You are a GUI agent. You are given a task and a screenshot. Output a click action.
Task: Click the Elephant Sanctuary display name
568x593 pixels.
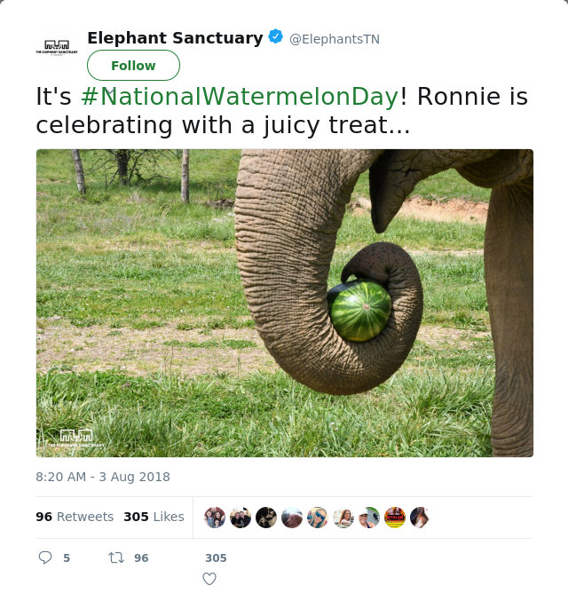pyautogui.click(x=175, y=38)
